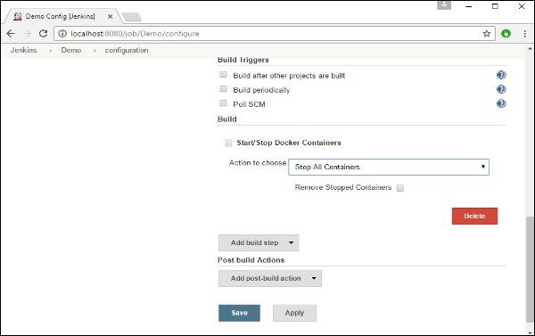Open help for Build after other projects
This screenshot has width=535, height=336.
501,75
